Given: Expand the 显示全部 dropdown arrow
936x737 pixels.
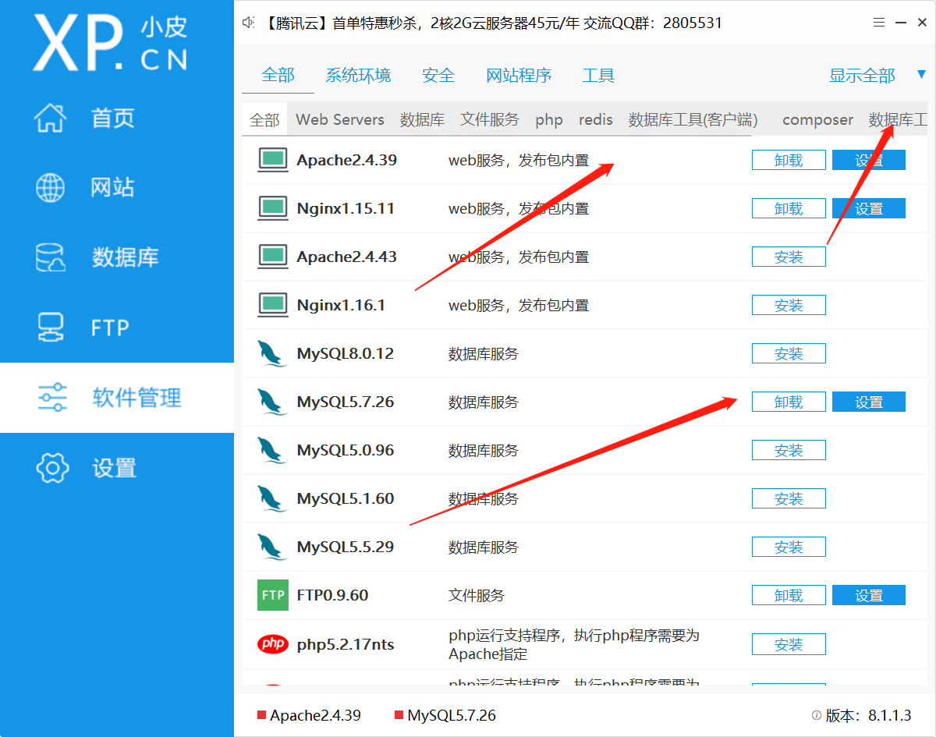Looking at the screenshot, I should 921,75.
